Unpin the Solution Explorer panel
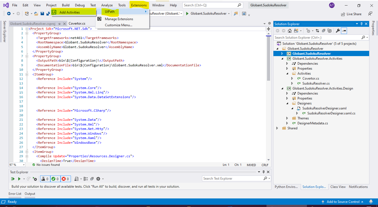Viewport: 378px width, 207px height. 362,23
